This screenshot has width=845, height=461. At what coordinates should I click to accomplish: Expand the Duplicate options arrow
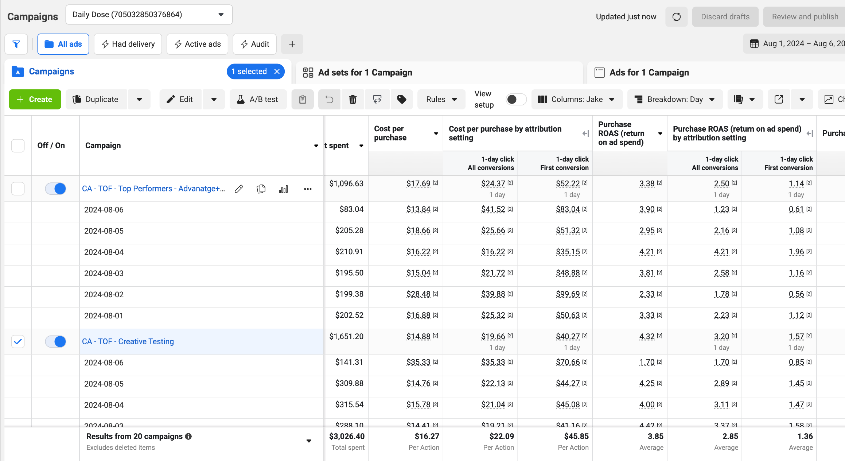(139, 99)
